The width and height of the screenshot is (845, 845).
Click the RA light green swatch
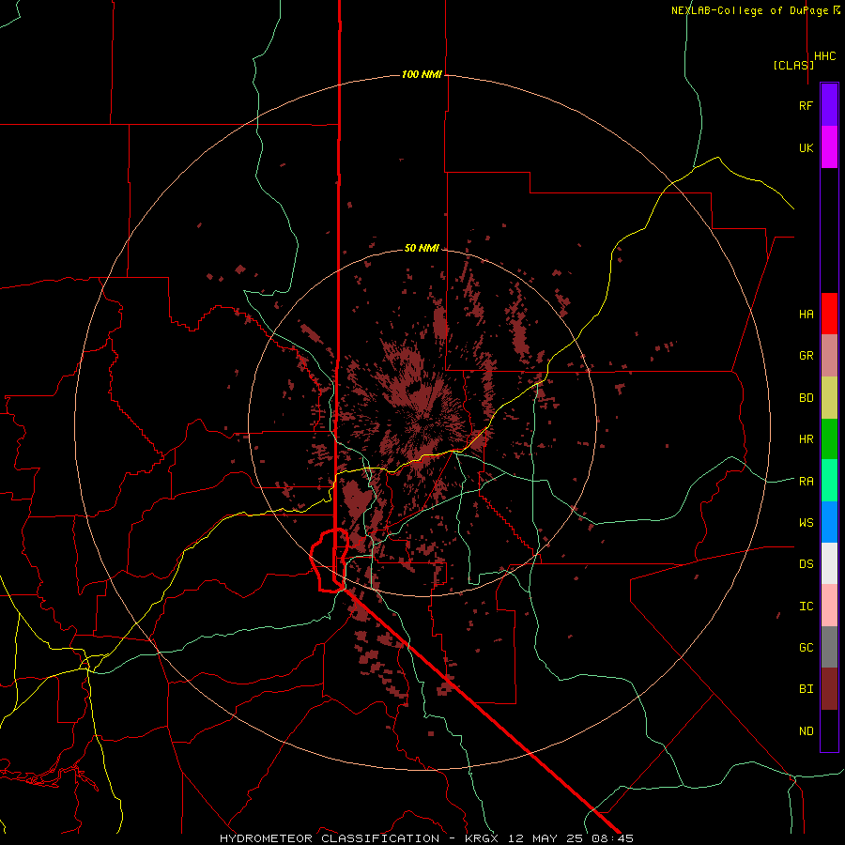click(829, 481)
